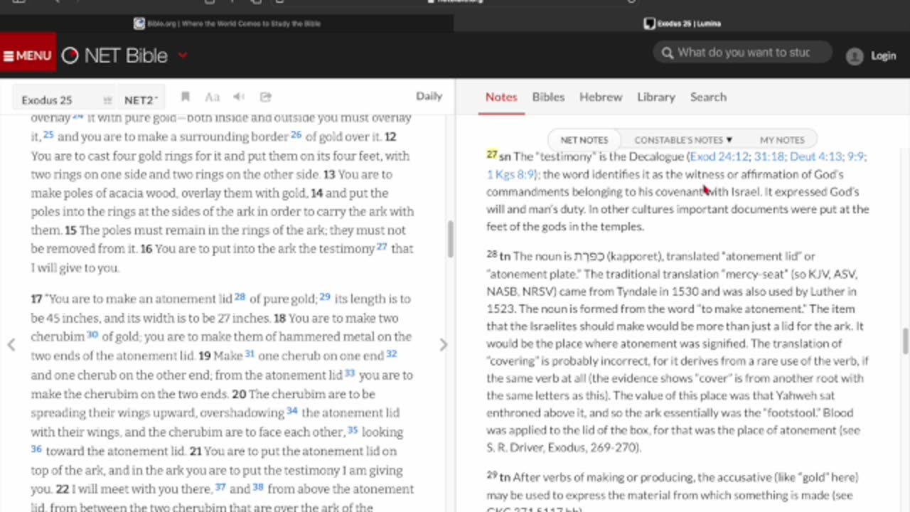Click verse number 20 in the text
Viewport: 910px width, 512px height.
click(239, 394)
